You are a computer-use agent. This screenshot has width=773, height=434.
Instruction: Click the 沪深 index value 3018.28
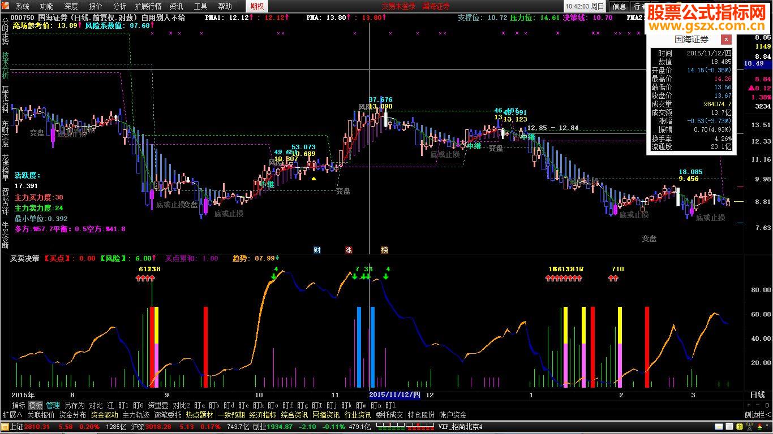(x=158, y=427)
